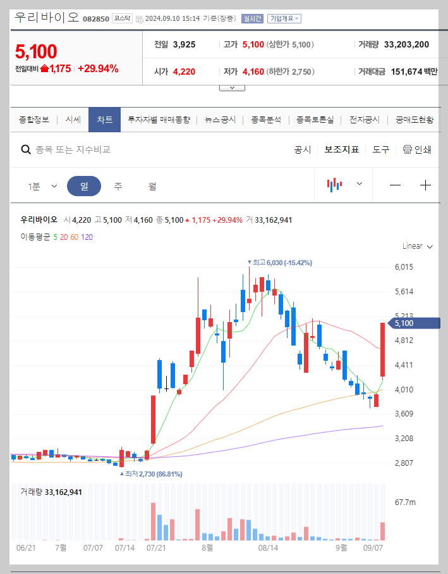Click the 보조지표 button
Image resolution: width=448 pixels, height=574 pixels.
(342, 149)
